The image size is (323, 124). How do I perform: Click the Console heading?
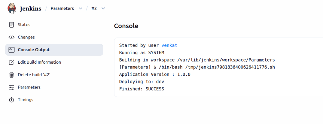(126, 26)
